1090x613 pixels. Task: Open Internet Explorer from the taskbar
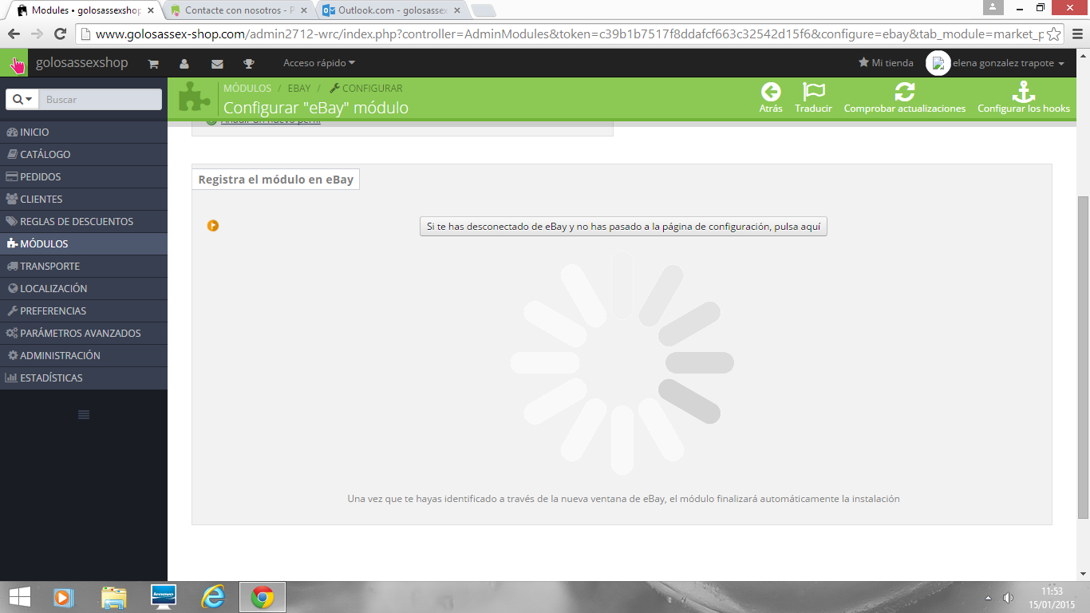pyautogui.click(x=213, y=597)
